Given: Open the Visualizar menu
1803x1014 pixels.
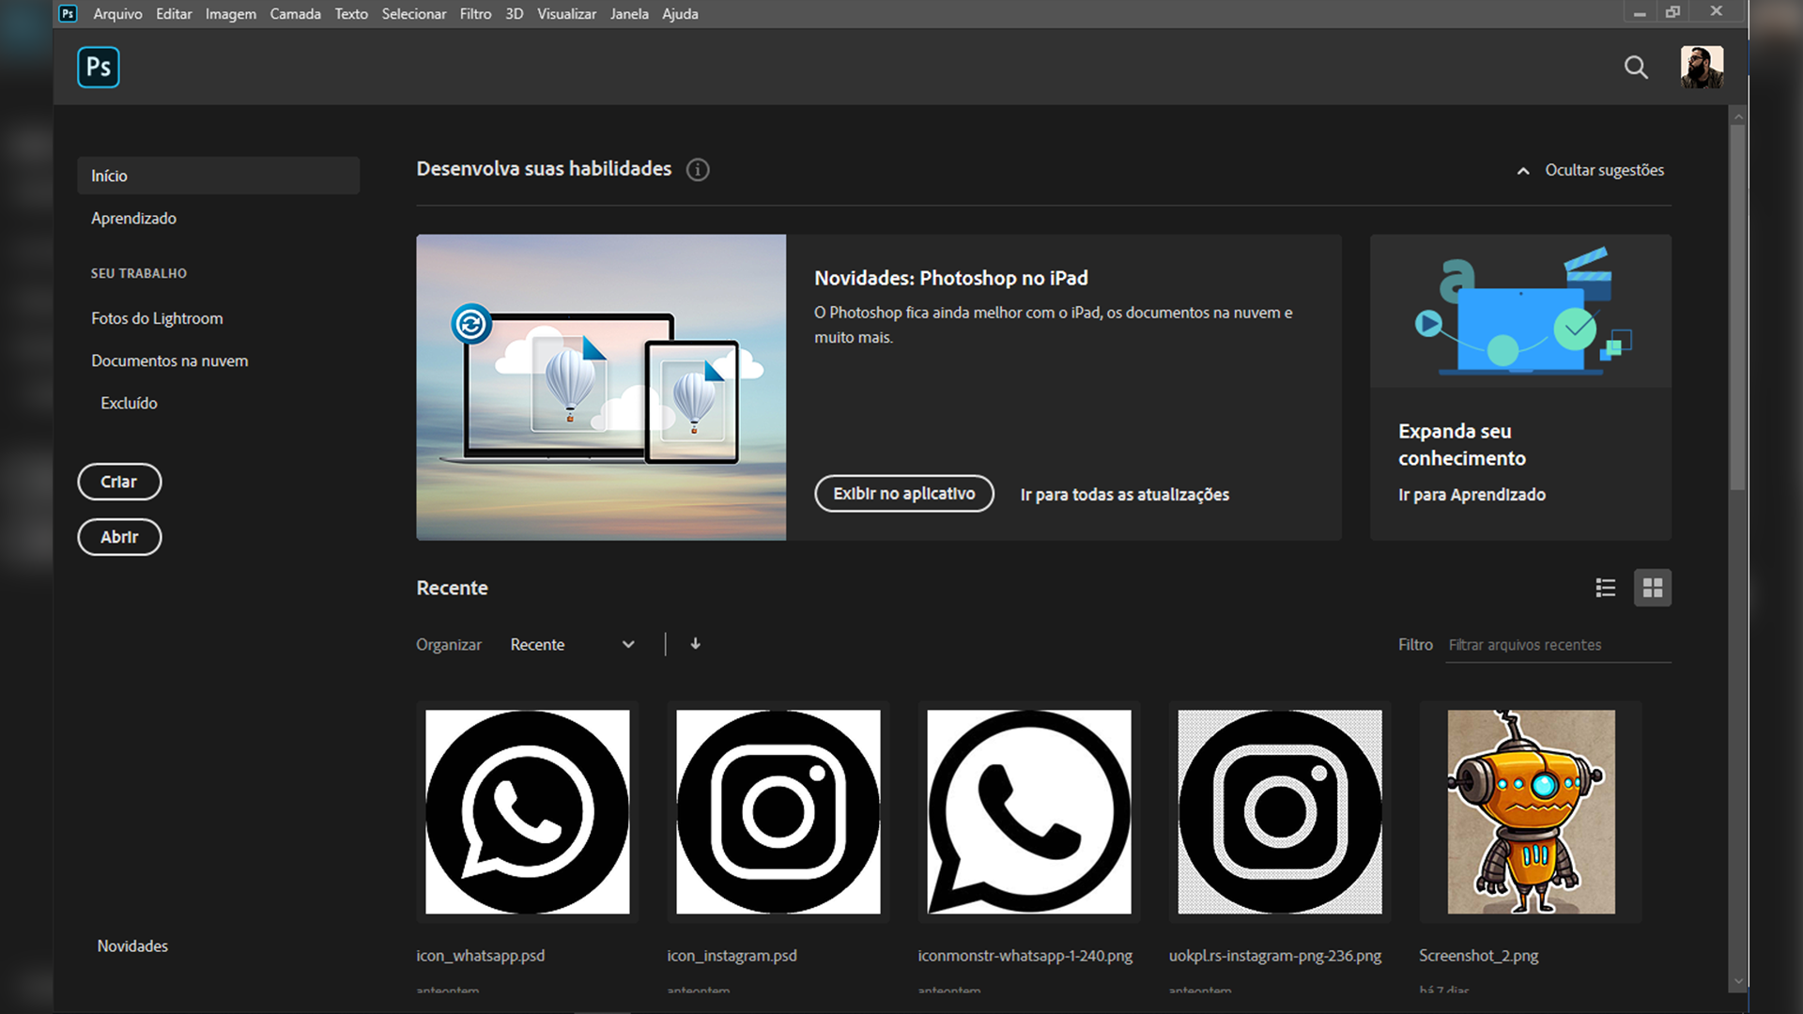Looking at the screenshot, I should tap(566, 14).
